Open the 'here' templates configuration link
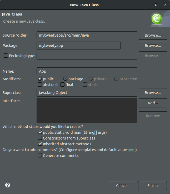 (131, 150)
